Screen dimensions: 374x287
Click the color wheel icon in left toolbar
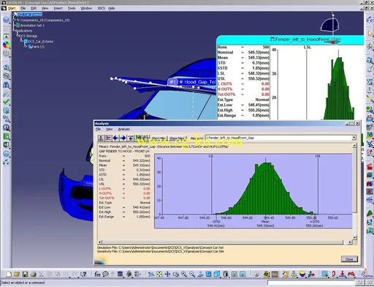click(6, 45)
